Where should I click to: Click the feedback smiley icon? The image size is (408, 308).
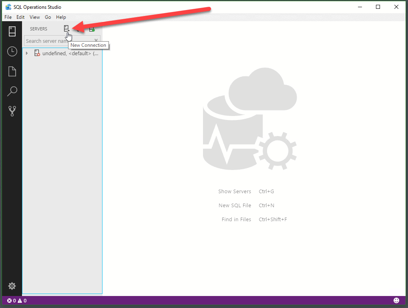396,300
